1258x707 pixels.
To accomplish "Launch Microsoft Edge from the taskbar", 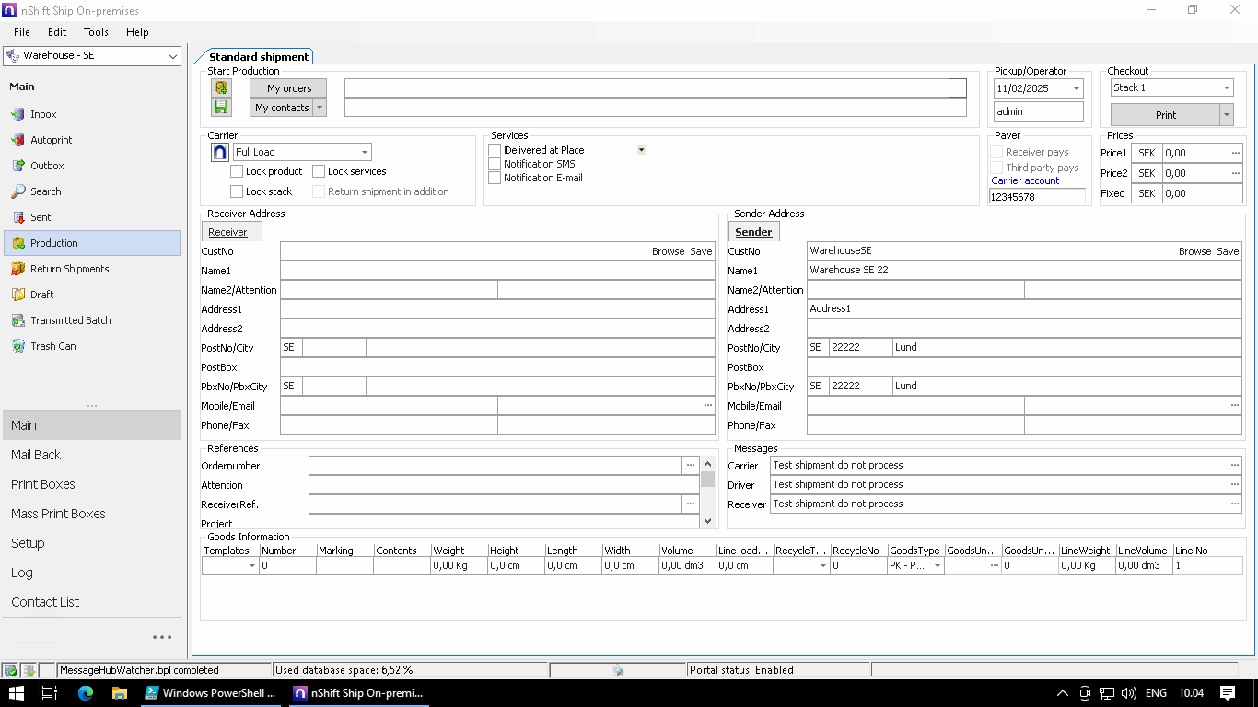I will point(86,692).
